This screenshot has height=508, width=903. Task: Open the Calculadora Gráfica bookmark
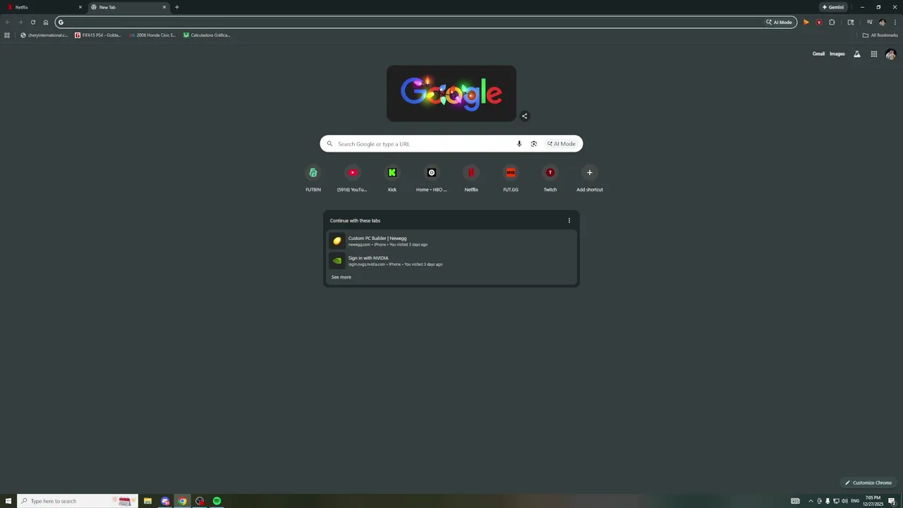[207, 35]
